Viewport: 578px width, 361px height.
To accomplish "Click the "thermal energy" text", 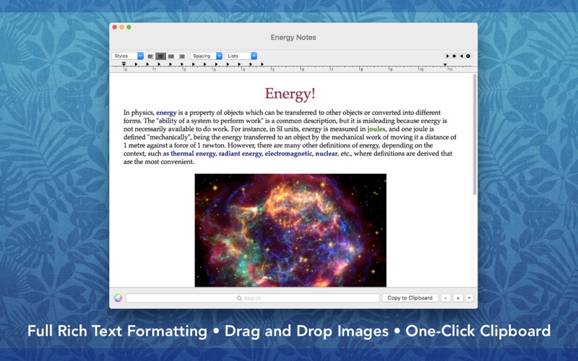I will [x=193, y=154].
